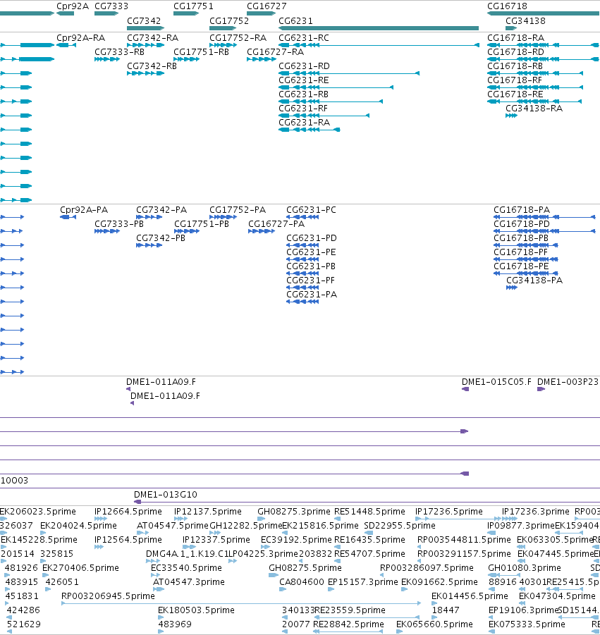Click the RP003206945.5prime EST label
Screen dimensions: 600x635
tap(108, 596)
